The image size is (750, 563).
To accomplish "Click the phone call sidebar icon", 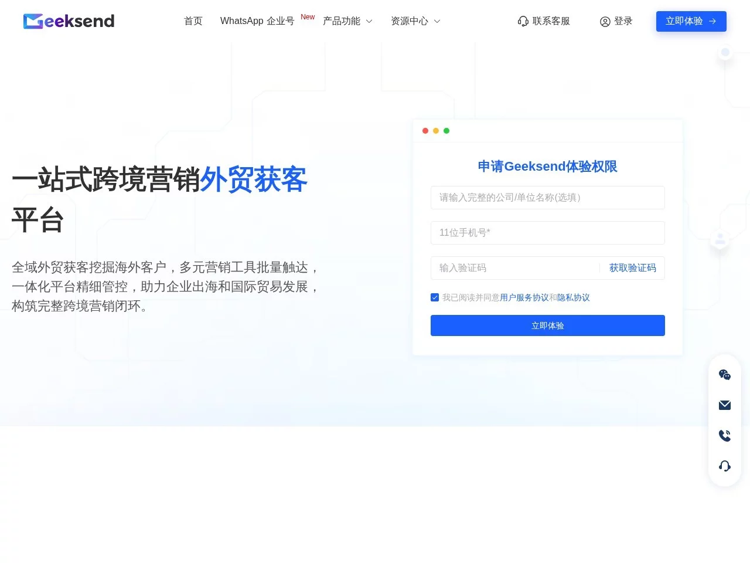I will (x=725, y=436).
